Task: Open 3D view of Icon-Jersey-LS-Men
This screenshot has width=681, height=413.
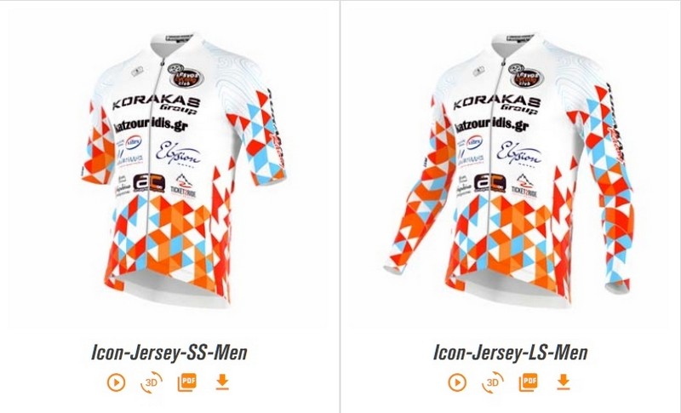Action: [x=493, y=382]
